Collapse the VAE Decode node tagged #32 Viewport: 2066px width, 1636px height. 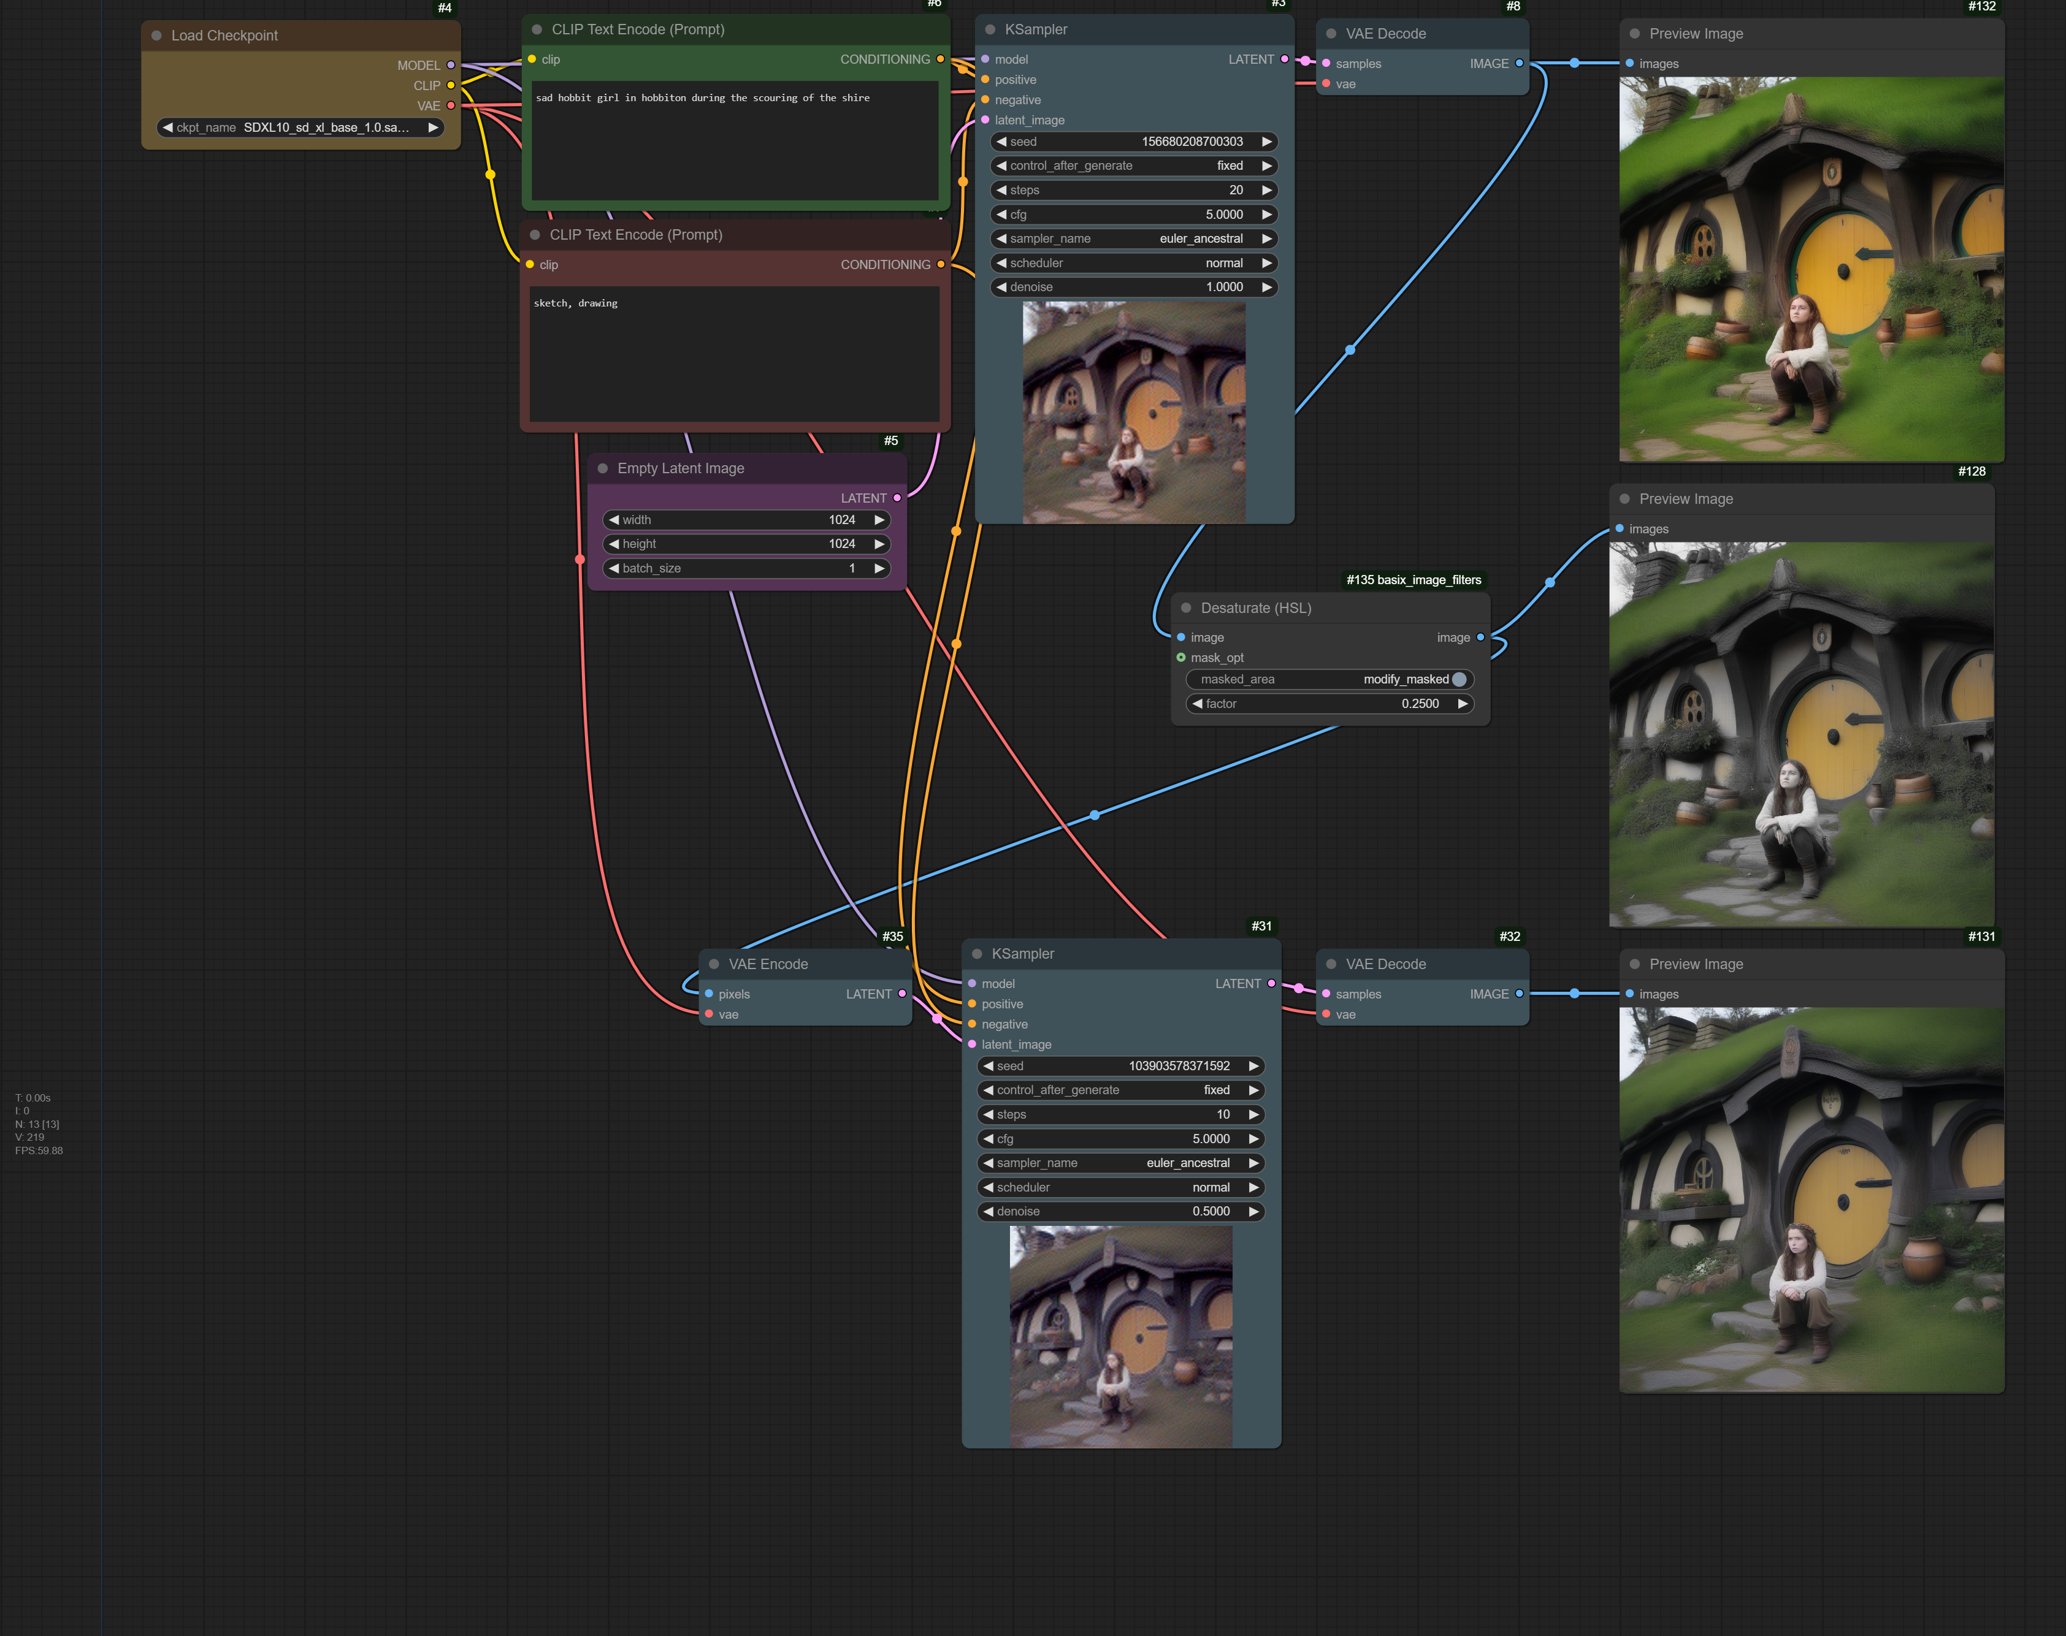[1331, 965]
